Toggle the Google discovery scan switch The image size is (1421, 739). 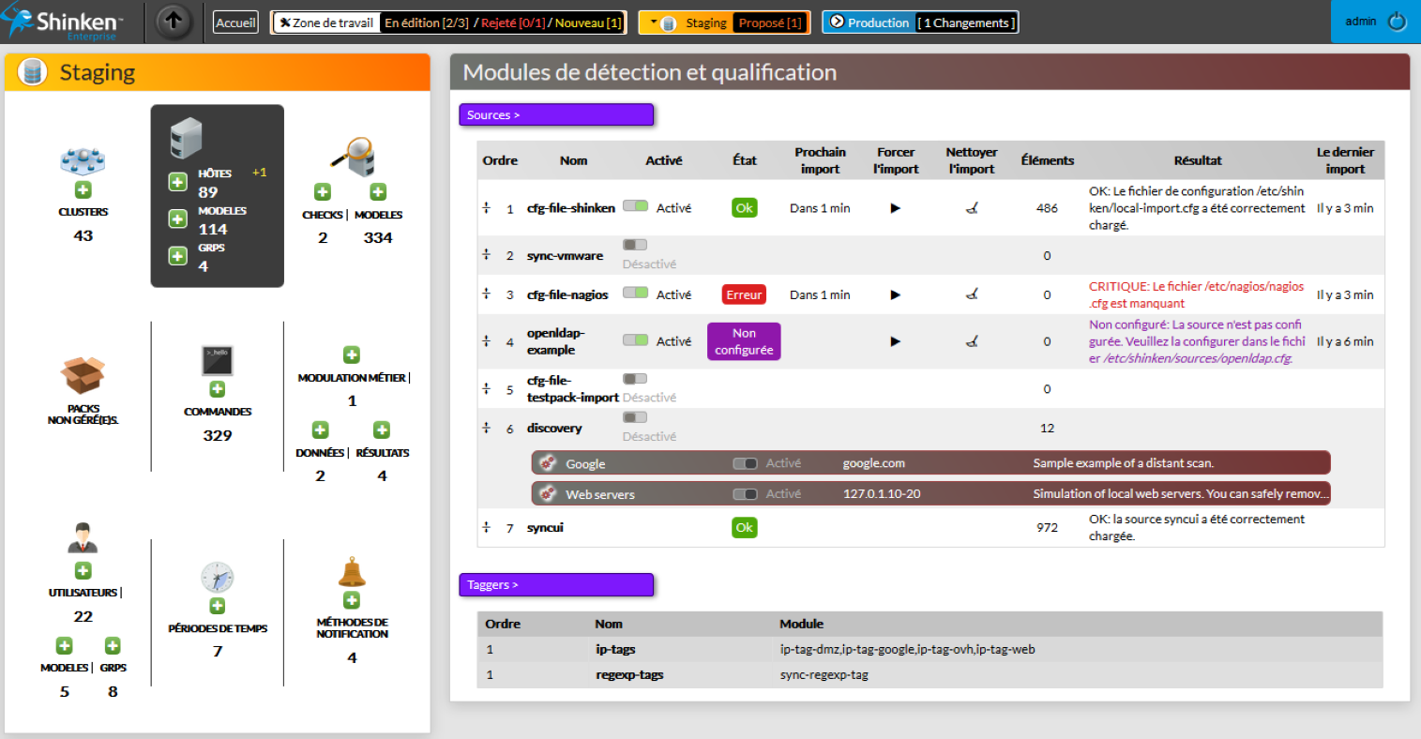click(x=745, y=463)
